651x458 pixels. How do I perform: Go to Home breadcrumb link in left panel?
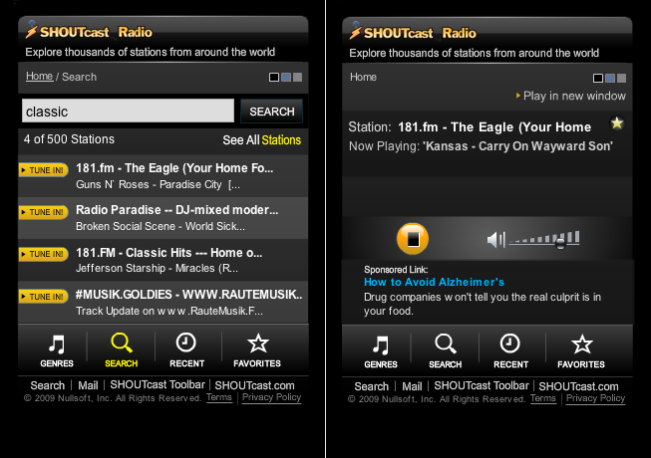tap(39, 77)
